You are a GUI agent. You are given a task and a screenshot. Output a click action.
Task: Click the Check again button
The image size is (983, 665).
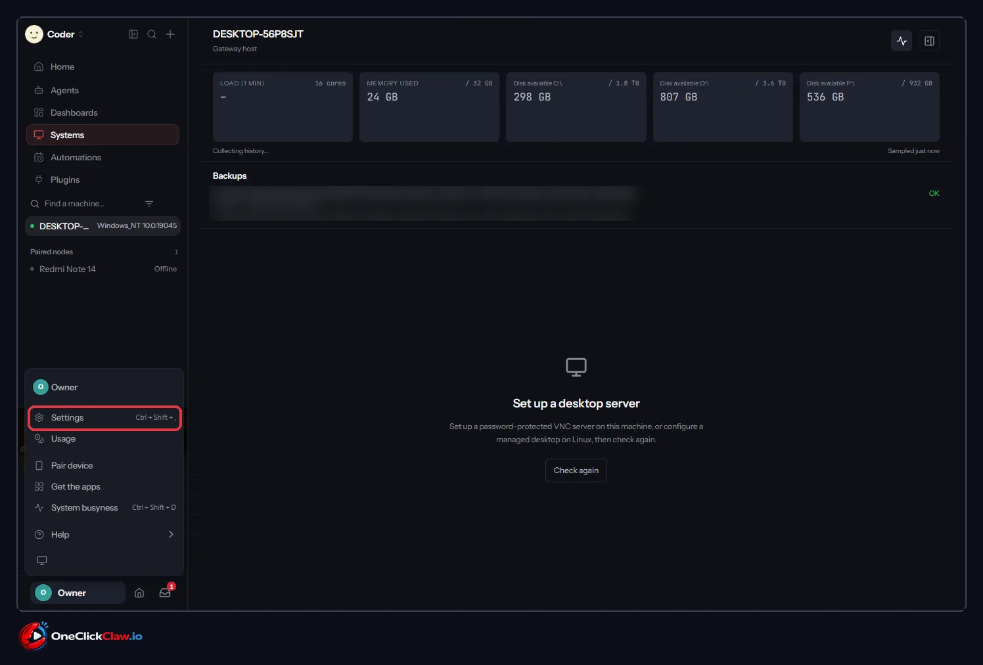click(x=576, y=470)
